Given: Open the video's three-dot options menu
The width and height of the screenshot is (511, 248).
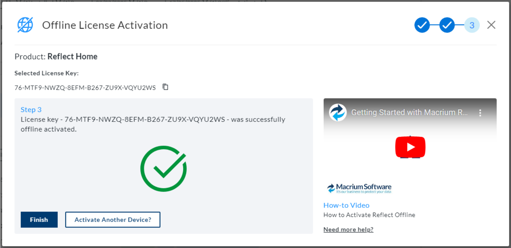Looking at the screenshot, I should [x=480, y=113].
